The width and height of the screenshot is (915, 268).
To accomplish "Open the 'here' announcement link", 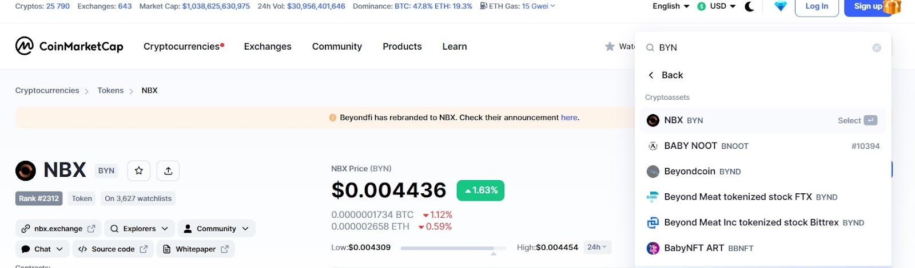I will [x=569, y=117].
